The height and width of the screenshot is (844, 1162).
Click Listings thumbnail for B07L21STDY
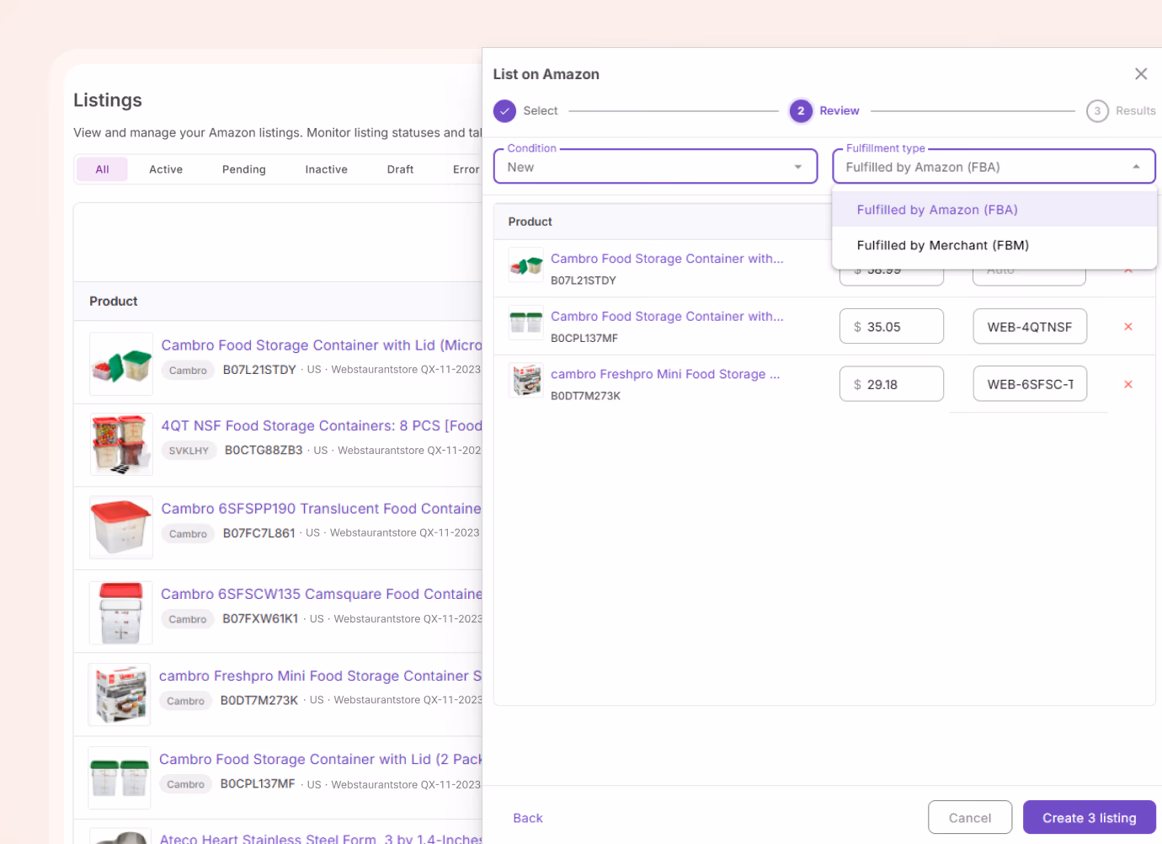[121, 364]
